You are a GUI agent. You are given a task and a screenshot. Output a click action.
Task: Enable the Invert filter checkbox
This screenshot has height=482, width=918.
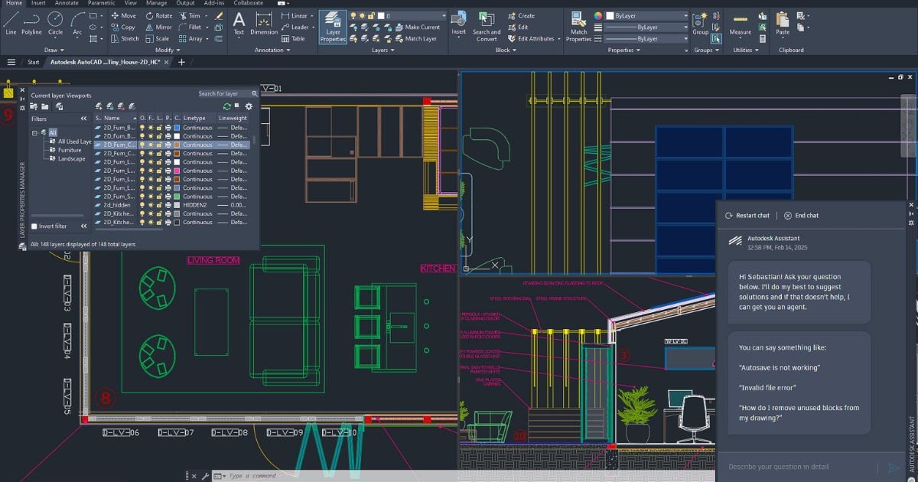(x=34, y=226)
